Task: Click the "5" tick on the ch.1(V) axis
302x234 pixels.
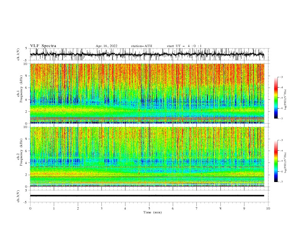Action: click(27, 49)
